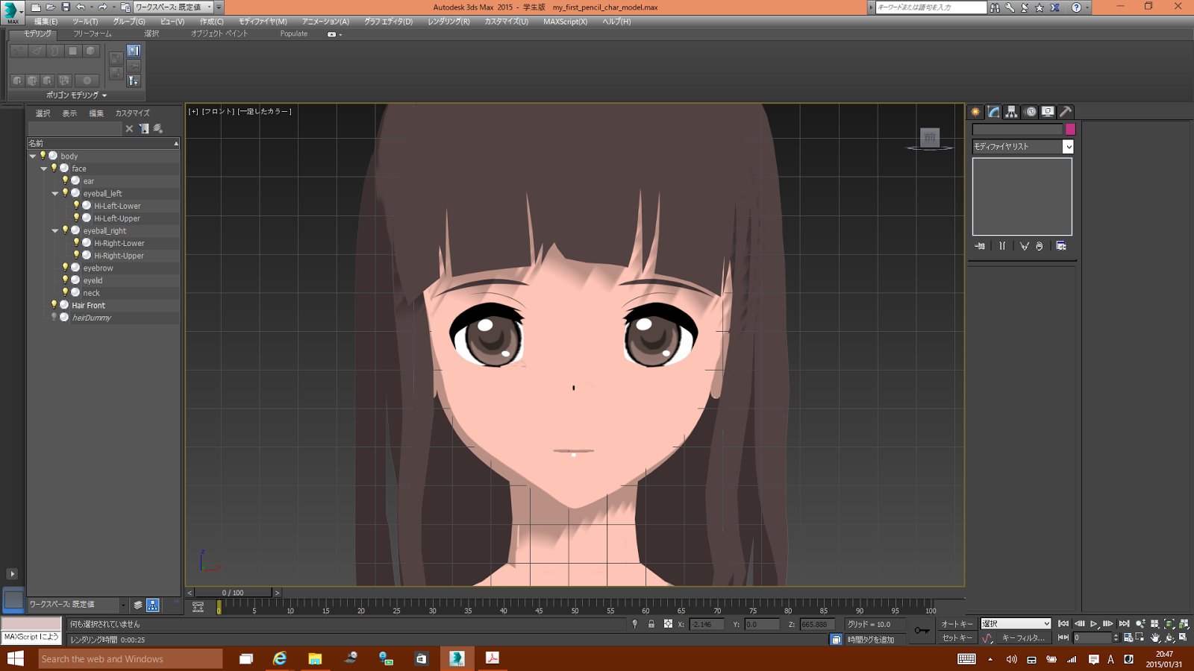Open the Modifier List dropdown

pyautogui.click(x=1023, y=147)
